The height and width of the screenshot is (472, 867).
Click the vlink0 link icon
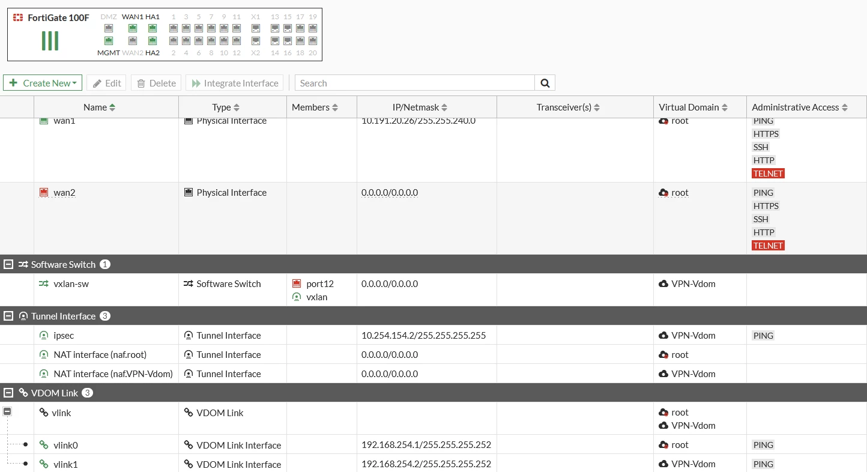pos(43,445)
